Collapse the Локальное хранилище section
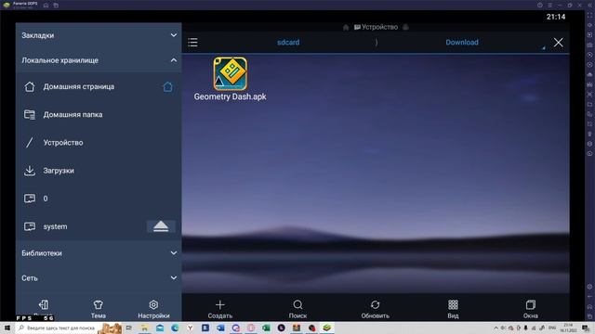This screenshot has width=595, height=334. [99, 60]
